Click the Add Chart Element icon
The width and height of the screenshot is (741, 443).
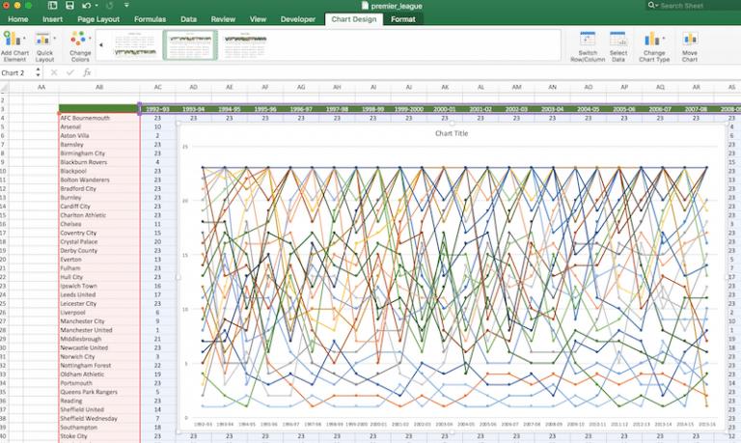click(x=12, y=39)
